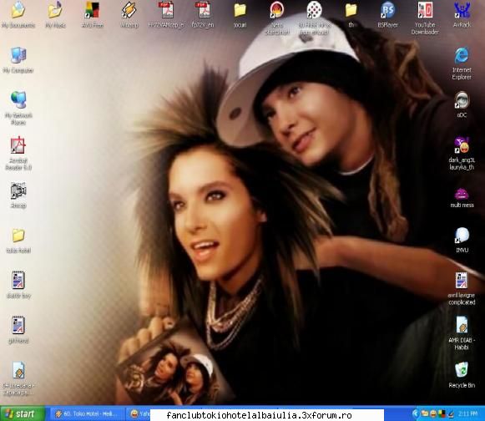
Task: Select the tokio hotel folder
Action: click(18, 241)
